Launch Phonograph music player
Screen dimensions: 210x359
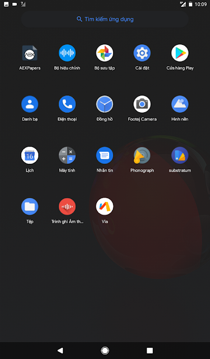[x=142, y=155]
